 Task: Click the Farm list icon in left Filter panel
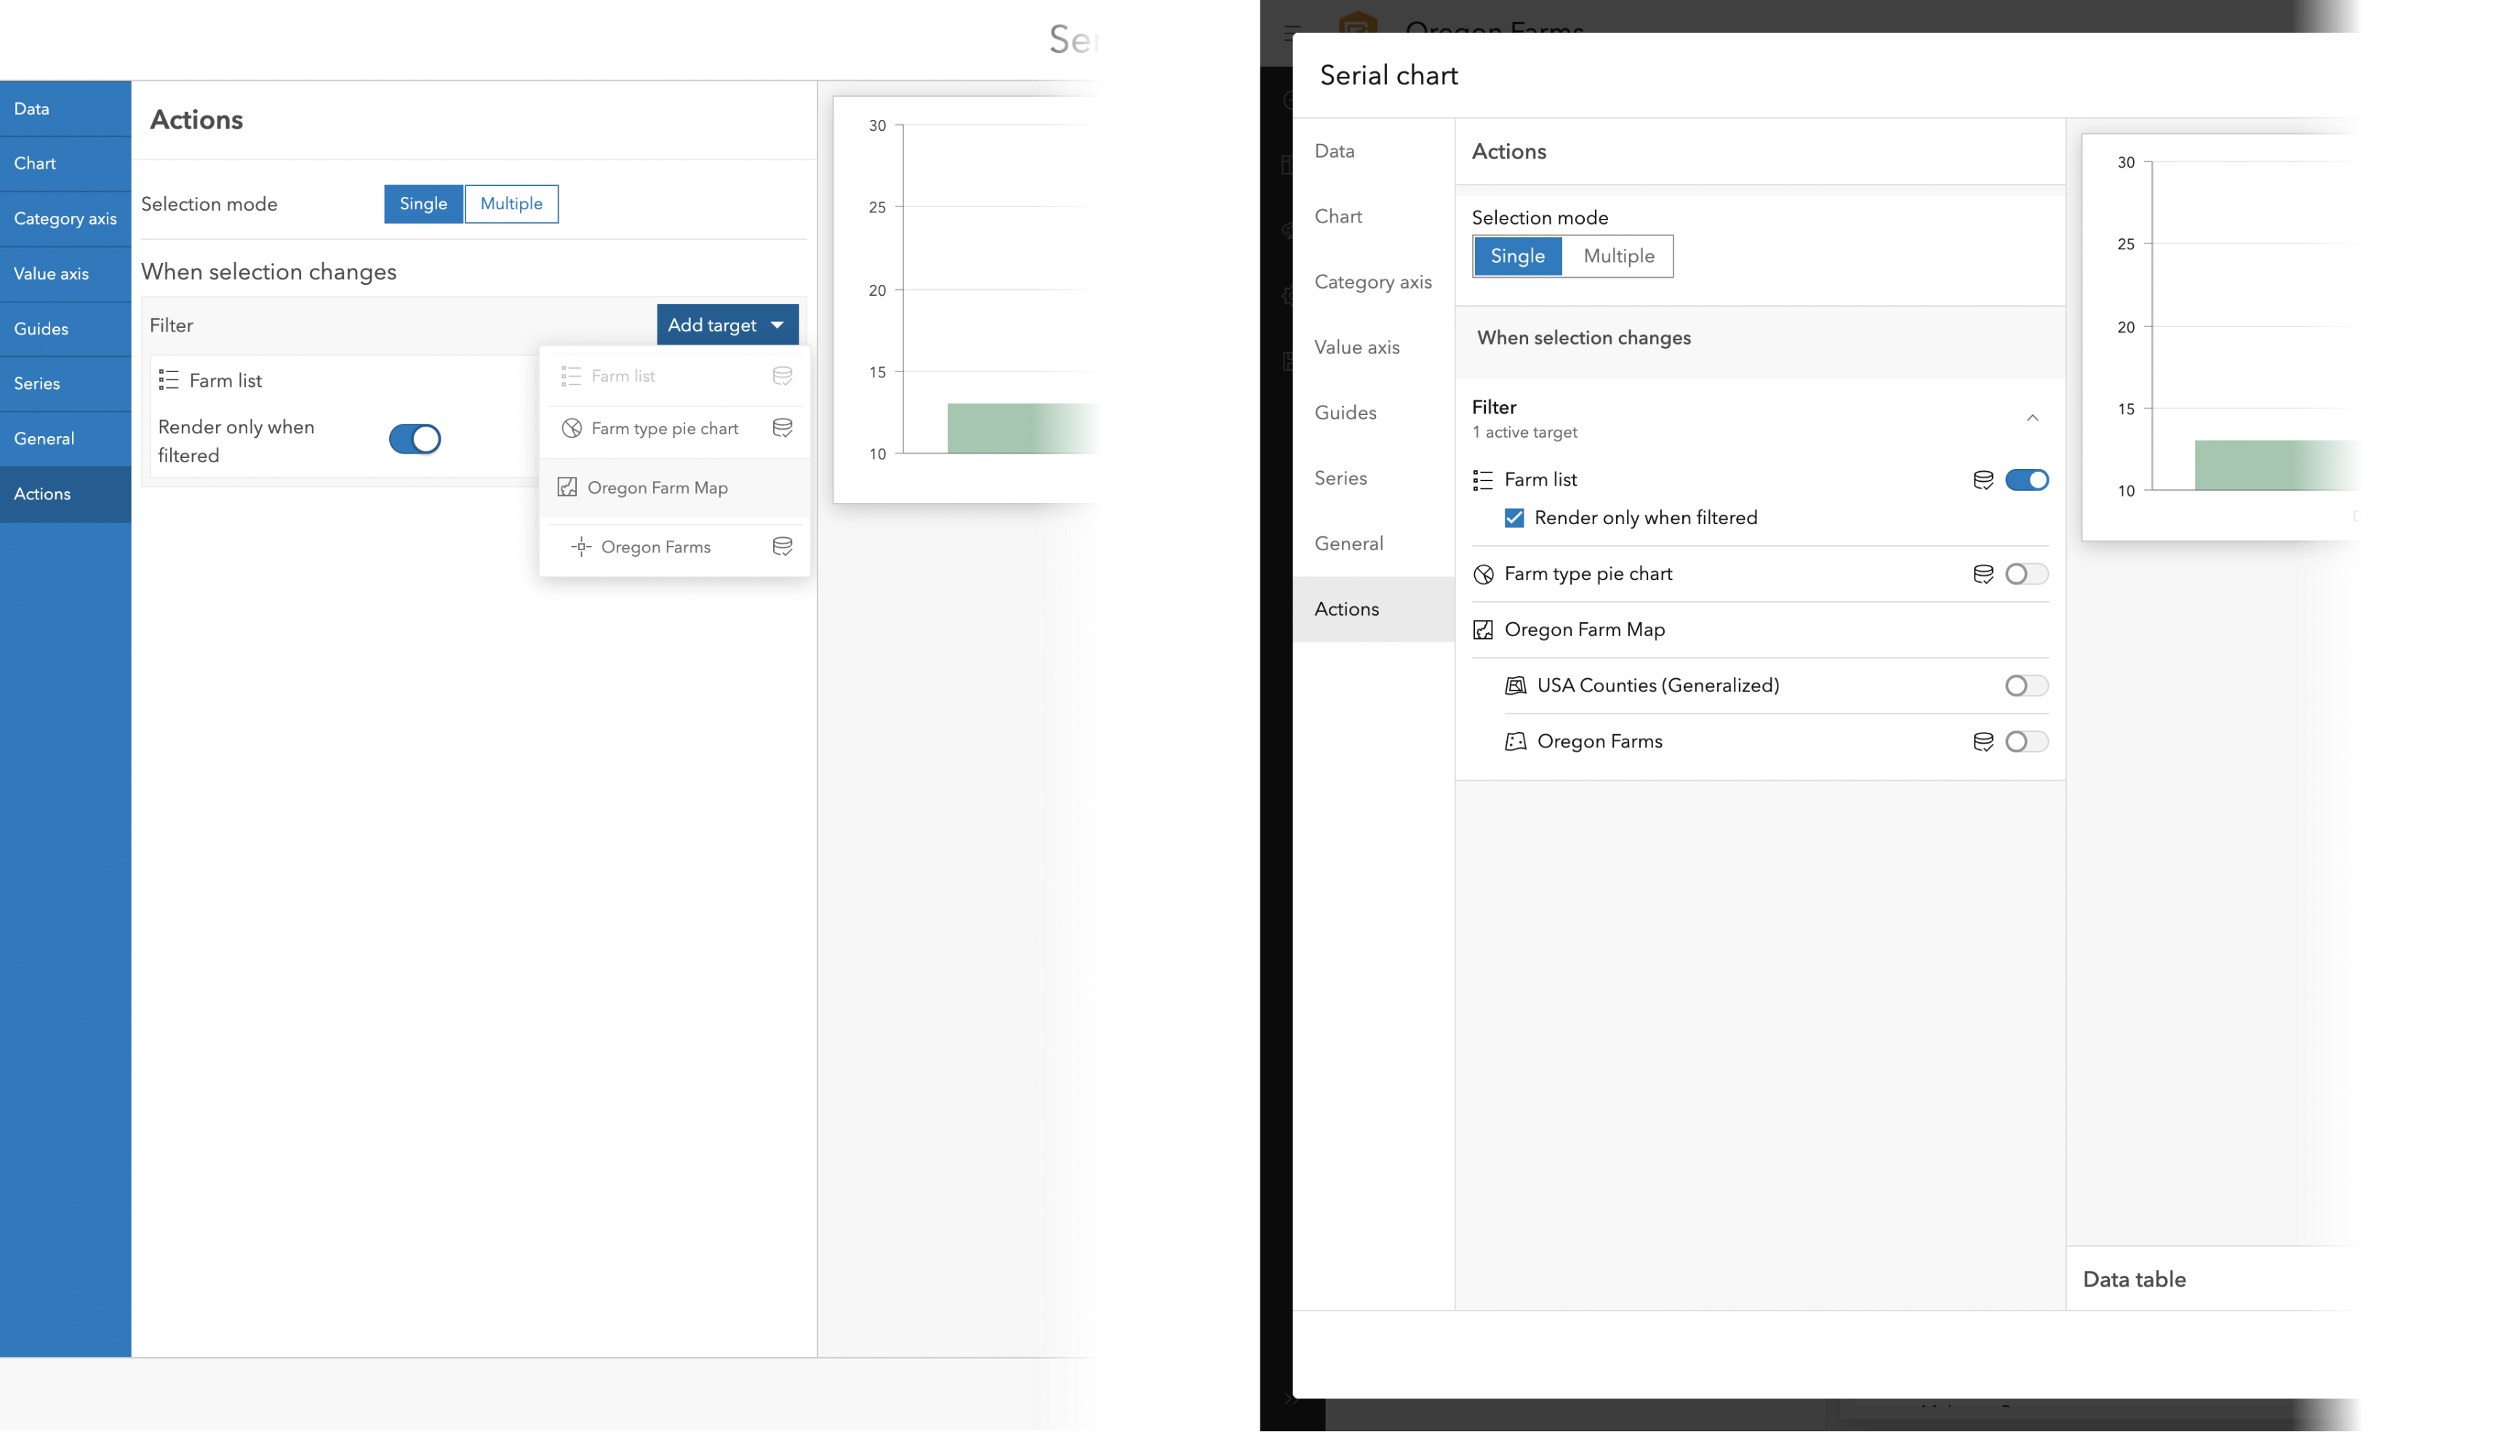[x=168, y=381]
